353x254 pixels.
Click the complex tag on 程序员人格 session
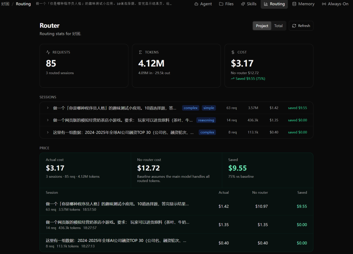click(191, 108)
